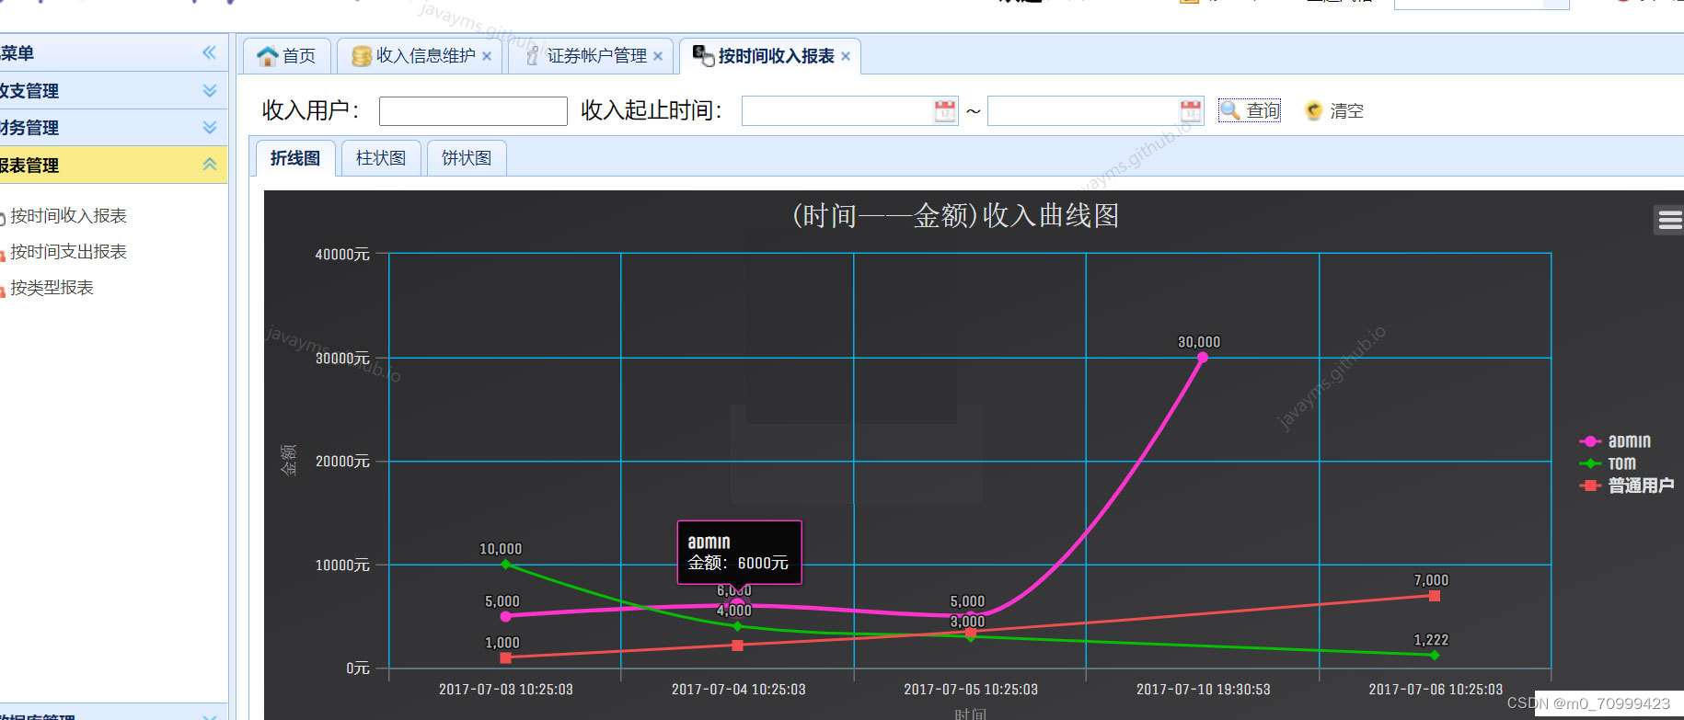Viewport: 1684px width, 720px height.
Task: Click admin's 30,000 data point
Action: click(1203, 358)
